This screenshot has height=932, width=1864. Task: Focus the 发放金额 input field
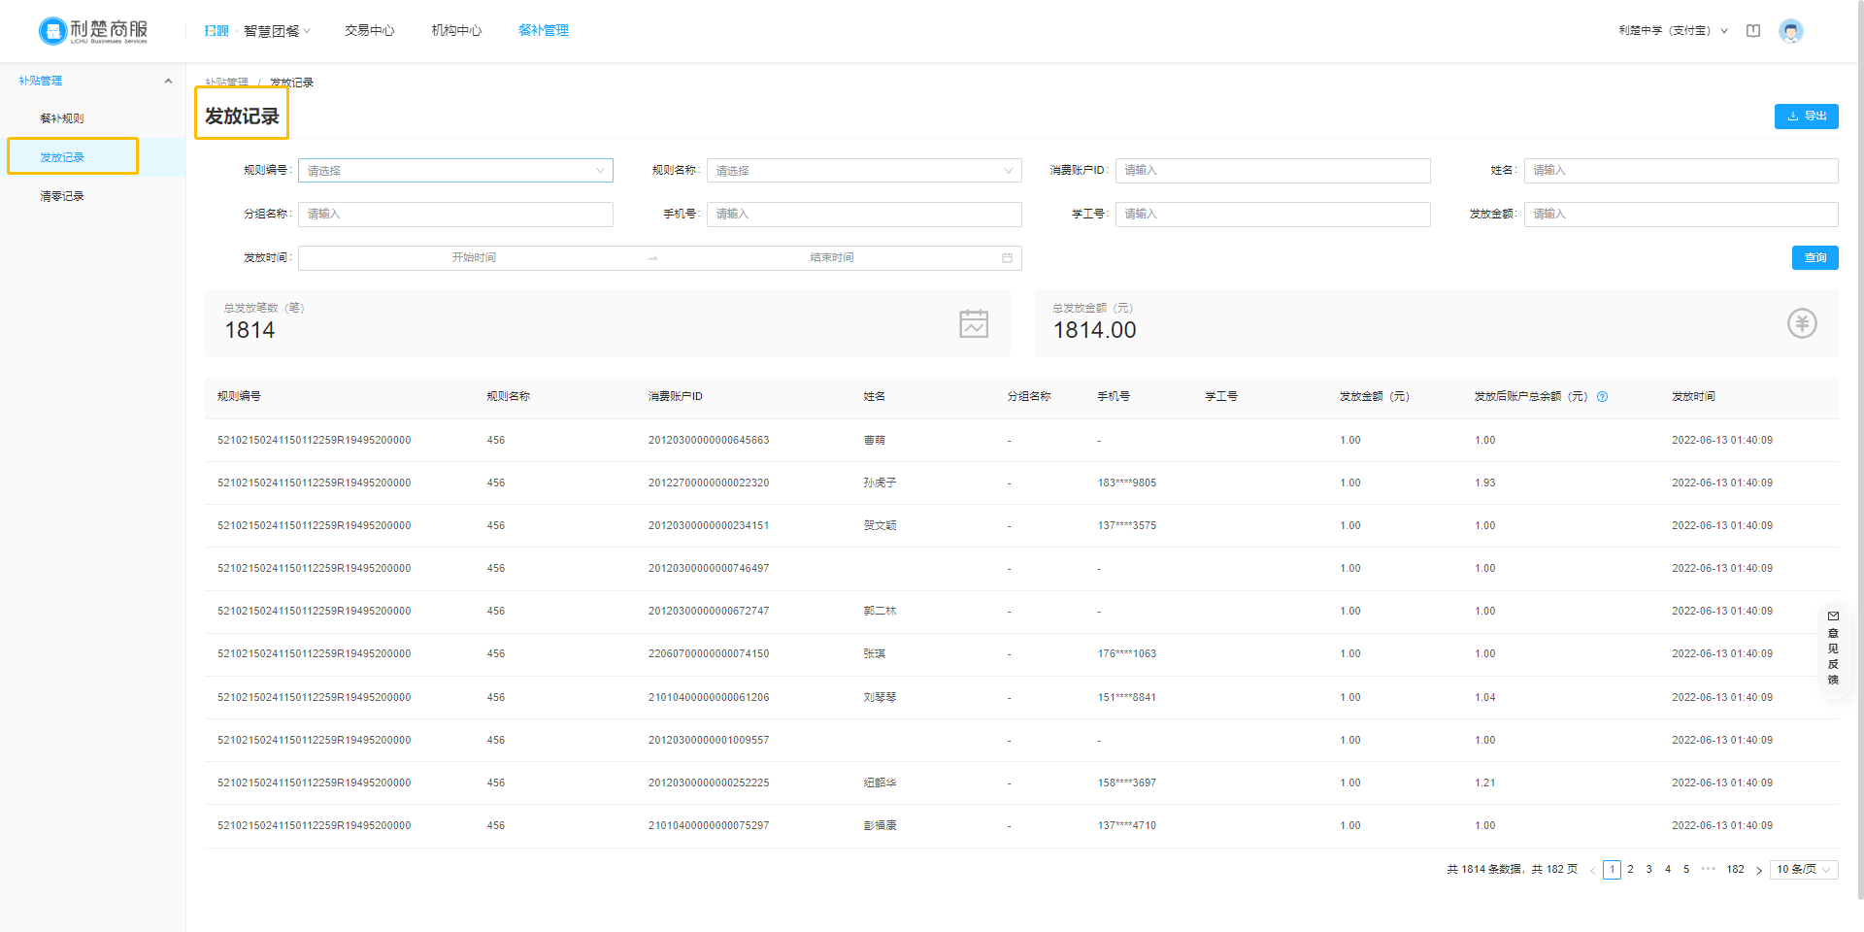point(1681,215)
